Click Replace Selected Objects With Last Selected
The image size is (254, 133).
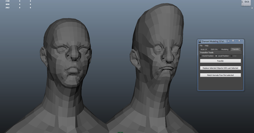pyautogui.click(x=220, y=68)
